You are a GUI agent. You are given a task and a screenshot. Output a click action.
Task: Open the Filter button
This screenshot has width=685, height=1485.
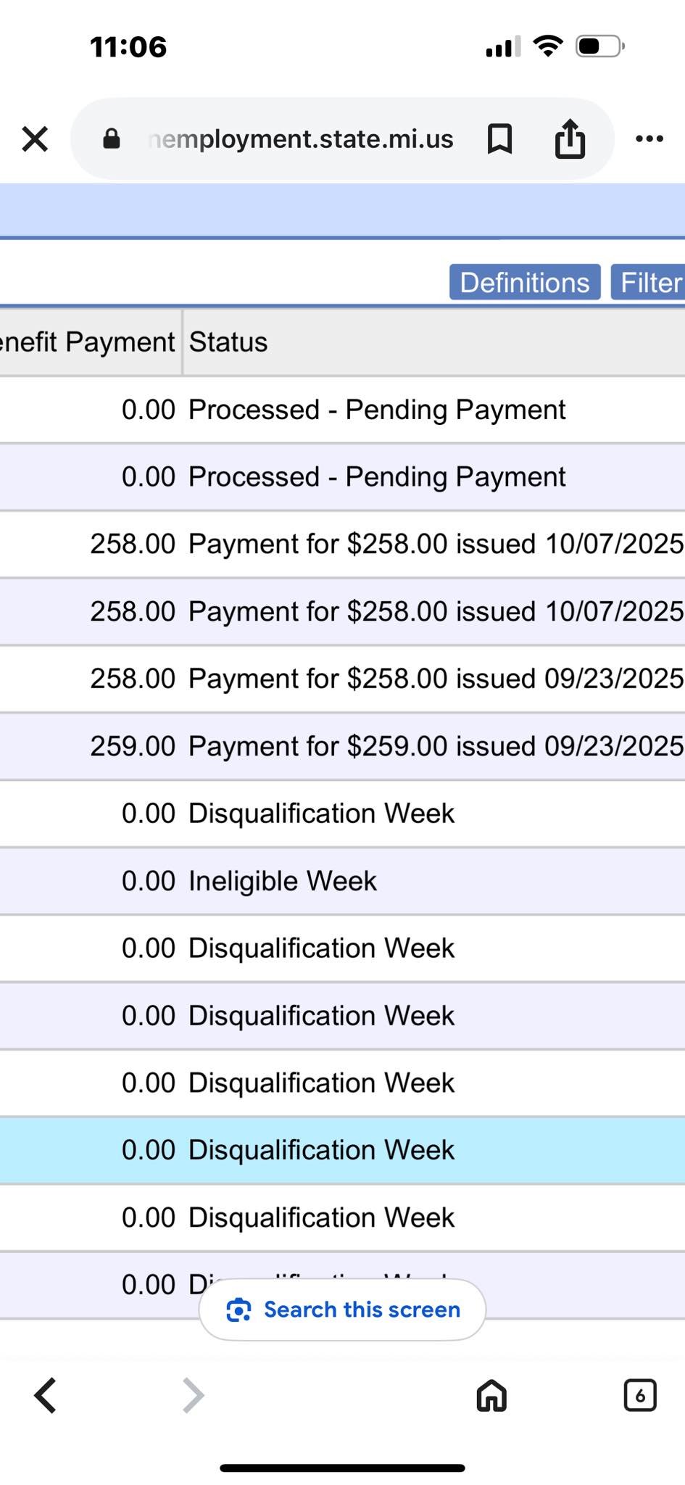[648, 282]
